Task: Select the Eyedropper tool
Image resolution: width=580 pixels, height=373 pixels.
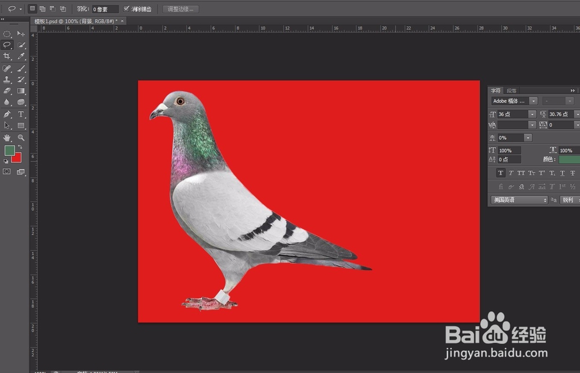Action: [21, 56]
